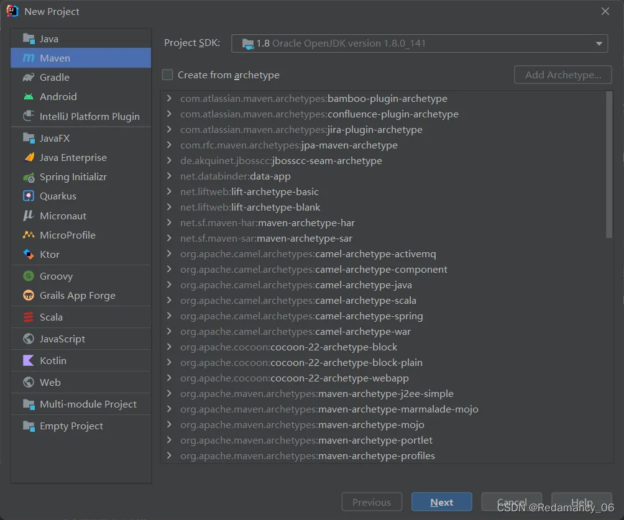Select the Empty Project folder icon
The height and width of the screenshot is (520, 624).
click(29, 426)
